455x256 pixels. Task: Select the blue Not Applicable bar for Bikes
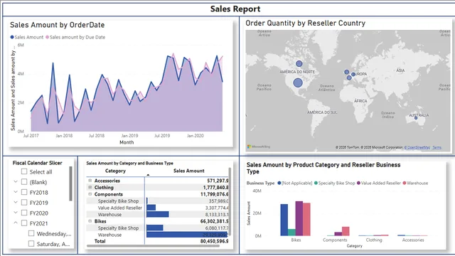(x=284, y=220)
